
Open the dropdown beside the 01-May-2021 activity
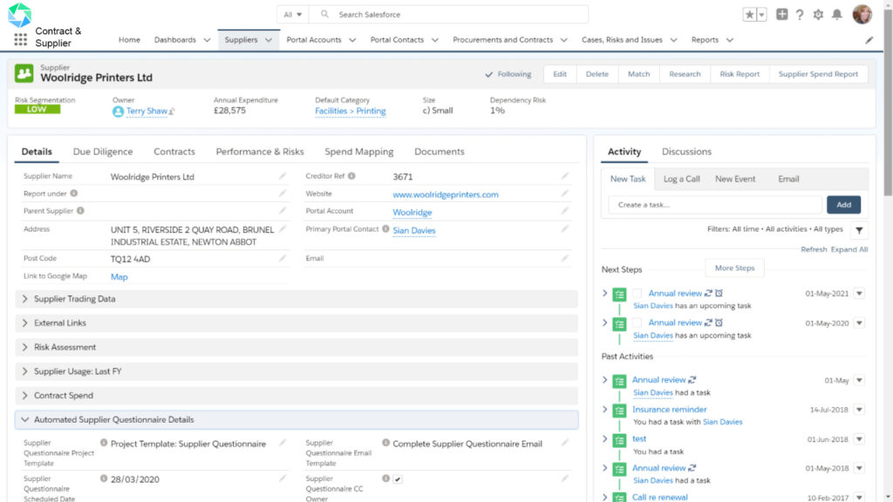click(862, 295)
